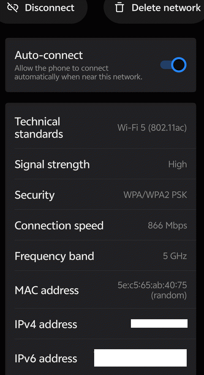Viewport: 204px width, 375px height.
Task: Tap the 866 Mbps value
Action: [x=167, y=225]
